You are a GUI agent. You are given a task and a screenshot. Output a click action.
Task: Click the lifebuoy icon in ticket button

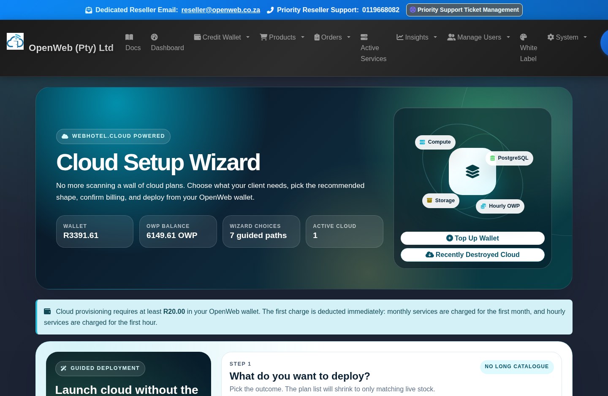tap(413, 10)
